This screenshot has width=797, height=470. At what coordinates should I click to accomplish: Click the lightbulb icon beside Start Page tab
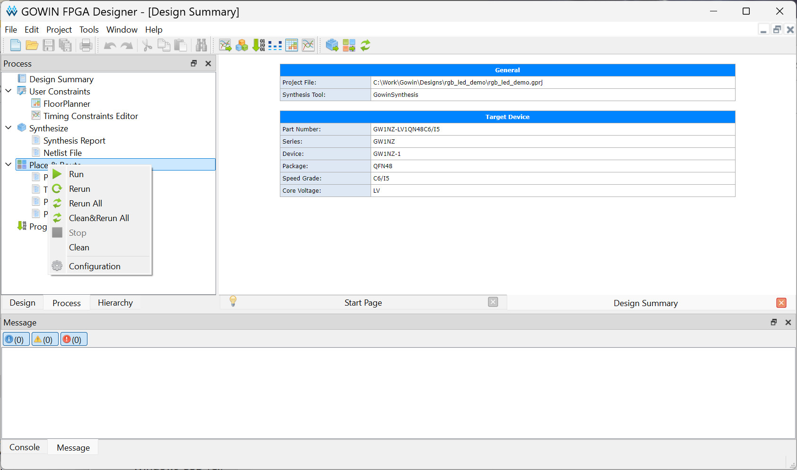coord(233,301)
